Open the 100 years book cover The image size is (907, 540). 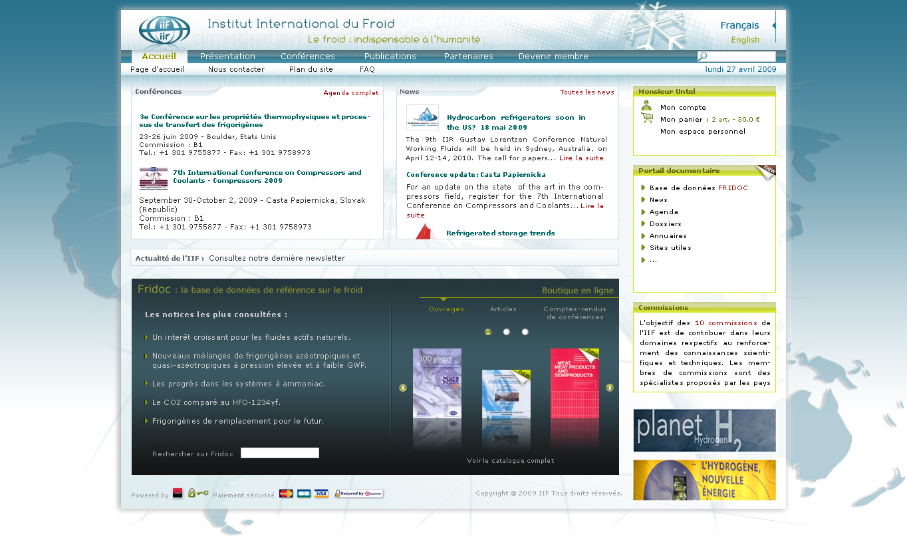coord(437,383)
